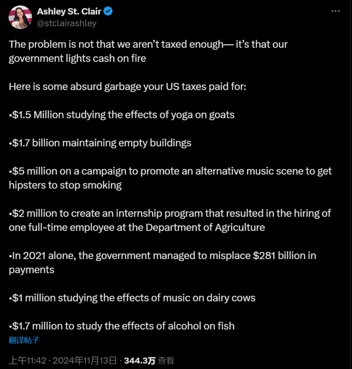Image resolution: width=352 pixels, height=369 pixels.
Task: Click the 查看 views label
Action: coord(166,360)
